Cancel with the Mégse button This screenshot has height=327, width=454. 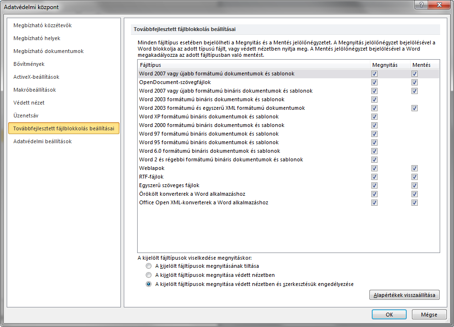[429, 315]
